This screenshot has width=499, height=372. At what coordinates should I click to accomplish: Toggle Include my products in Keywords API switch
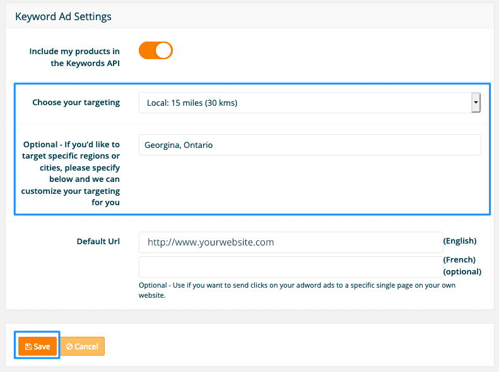pos(156,50)
